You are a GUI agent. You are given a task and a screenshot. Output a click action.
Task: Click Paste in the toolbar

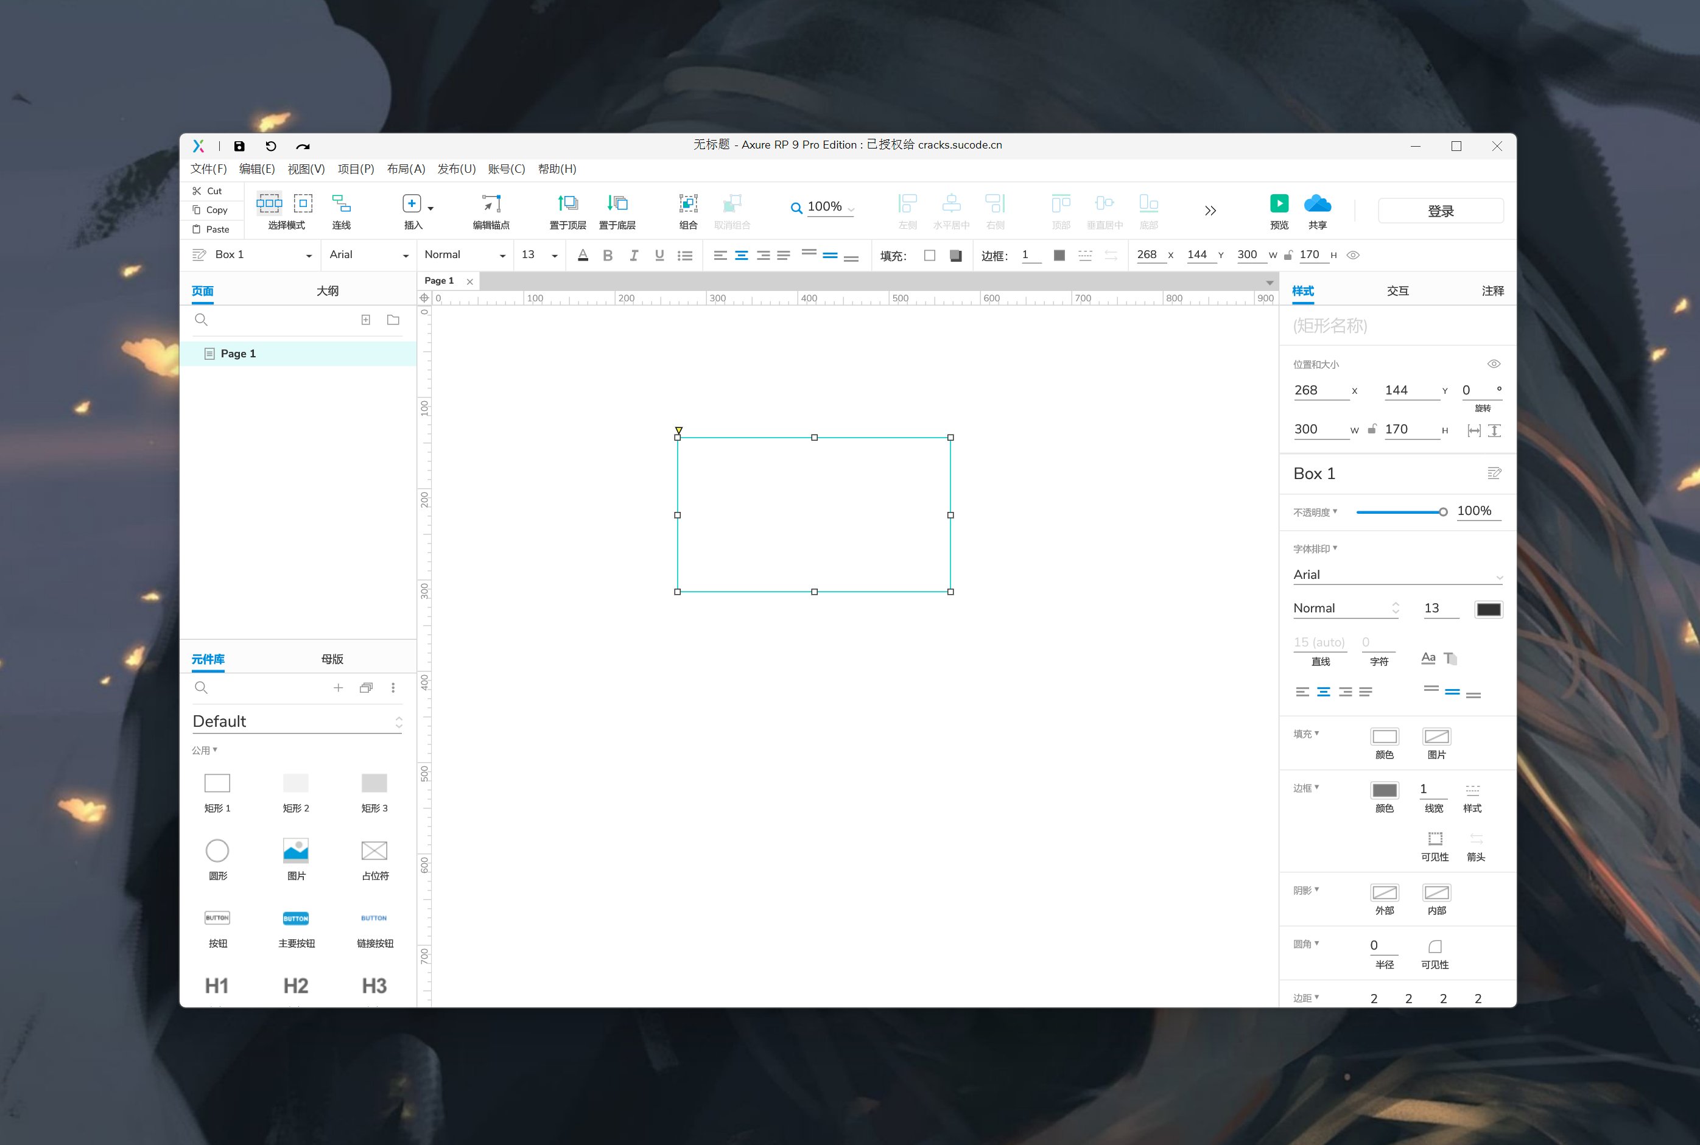click(210, 229)
